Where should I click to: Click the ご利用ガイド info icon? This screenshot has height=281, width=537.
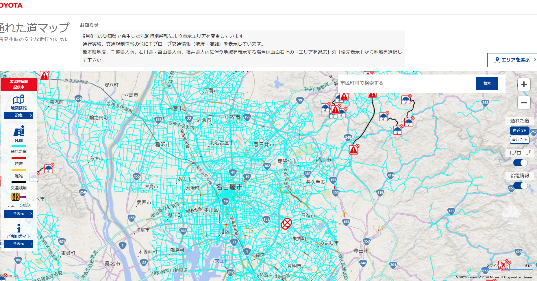click(19, 228)
